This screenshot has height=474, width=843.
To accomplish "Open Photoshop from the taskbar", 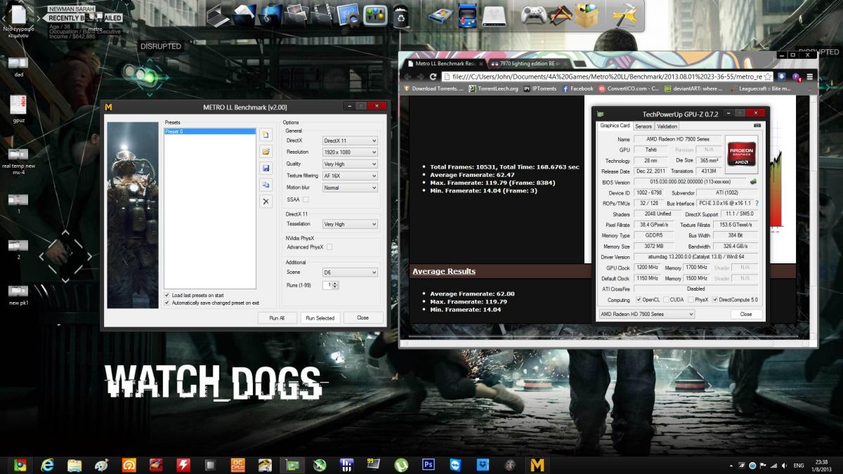I will coord(429,465).
